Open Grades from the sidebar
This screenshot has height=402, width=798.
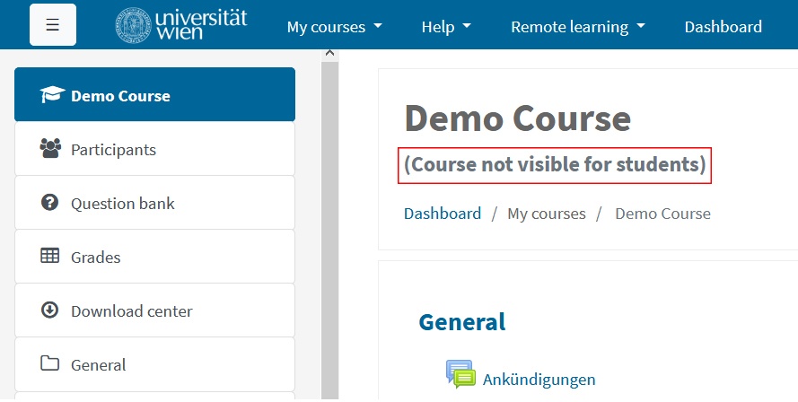(x=154, y=257)
